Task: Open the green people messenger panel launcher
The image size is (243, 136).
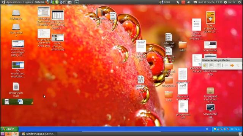Action: pyautogui.click(x=52, y=2)
